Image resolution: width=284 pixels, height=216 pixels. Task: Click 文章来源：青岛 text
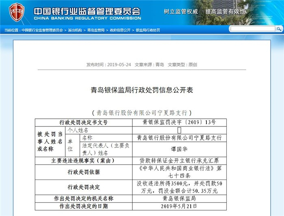click(149, 64)
